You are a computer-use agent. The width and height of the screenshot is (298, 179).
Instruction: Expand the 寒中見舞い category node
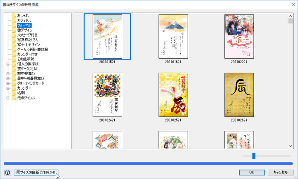point(8,74)
